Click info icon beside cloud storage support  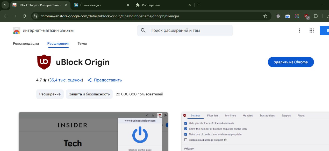pyautogui.click(x=225, y=140)
